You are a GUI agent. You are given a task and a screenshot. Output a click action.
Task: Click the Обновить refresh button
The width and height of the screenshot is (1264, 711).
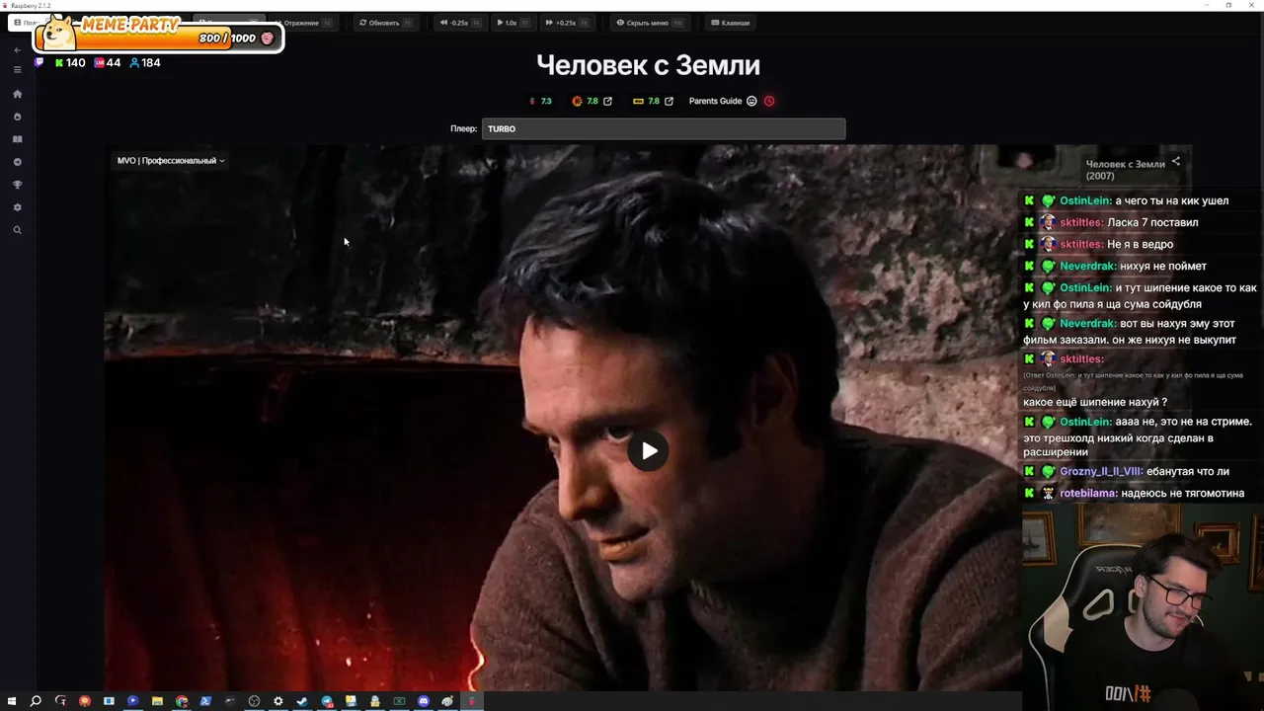pyautogui.click(x=386, y=23)
